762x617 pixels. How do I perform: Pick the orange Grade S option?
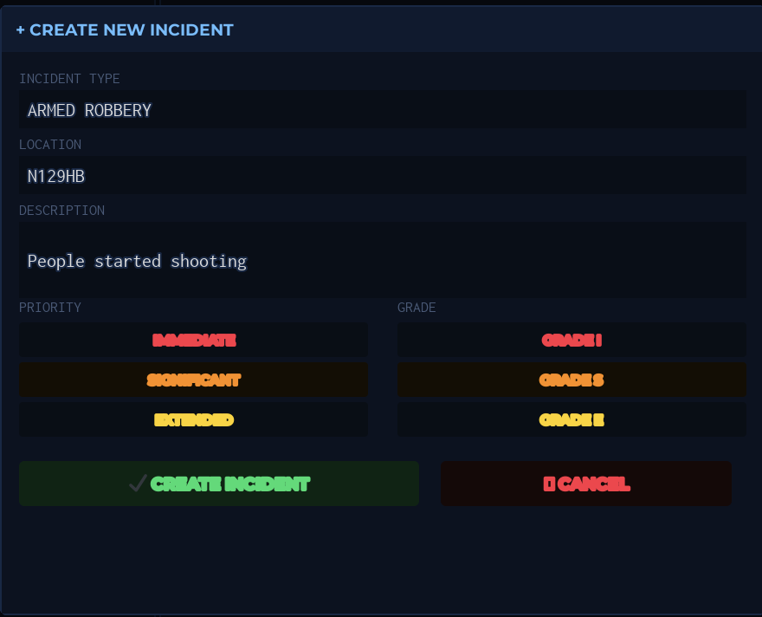(x=571, y=380)
